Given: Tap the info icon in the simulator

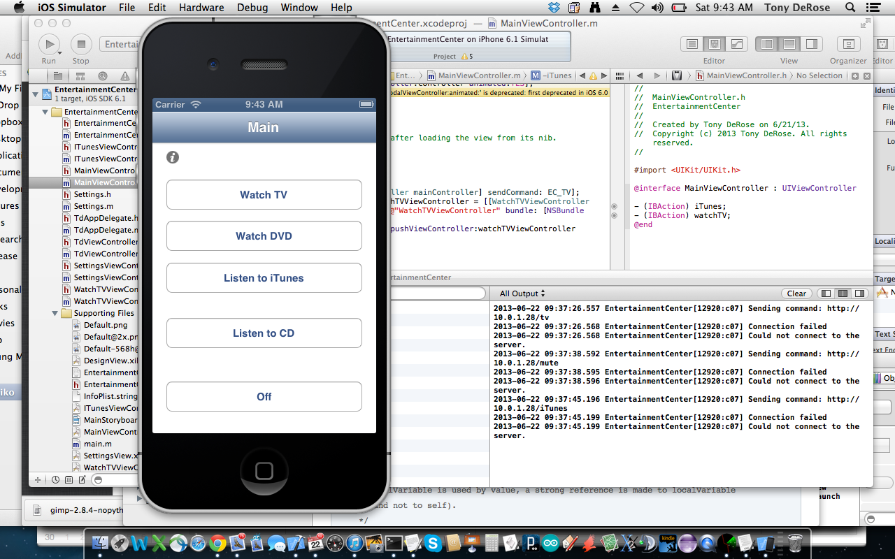Looking at the screenshot, I should click(173, 157).
